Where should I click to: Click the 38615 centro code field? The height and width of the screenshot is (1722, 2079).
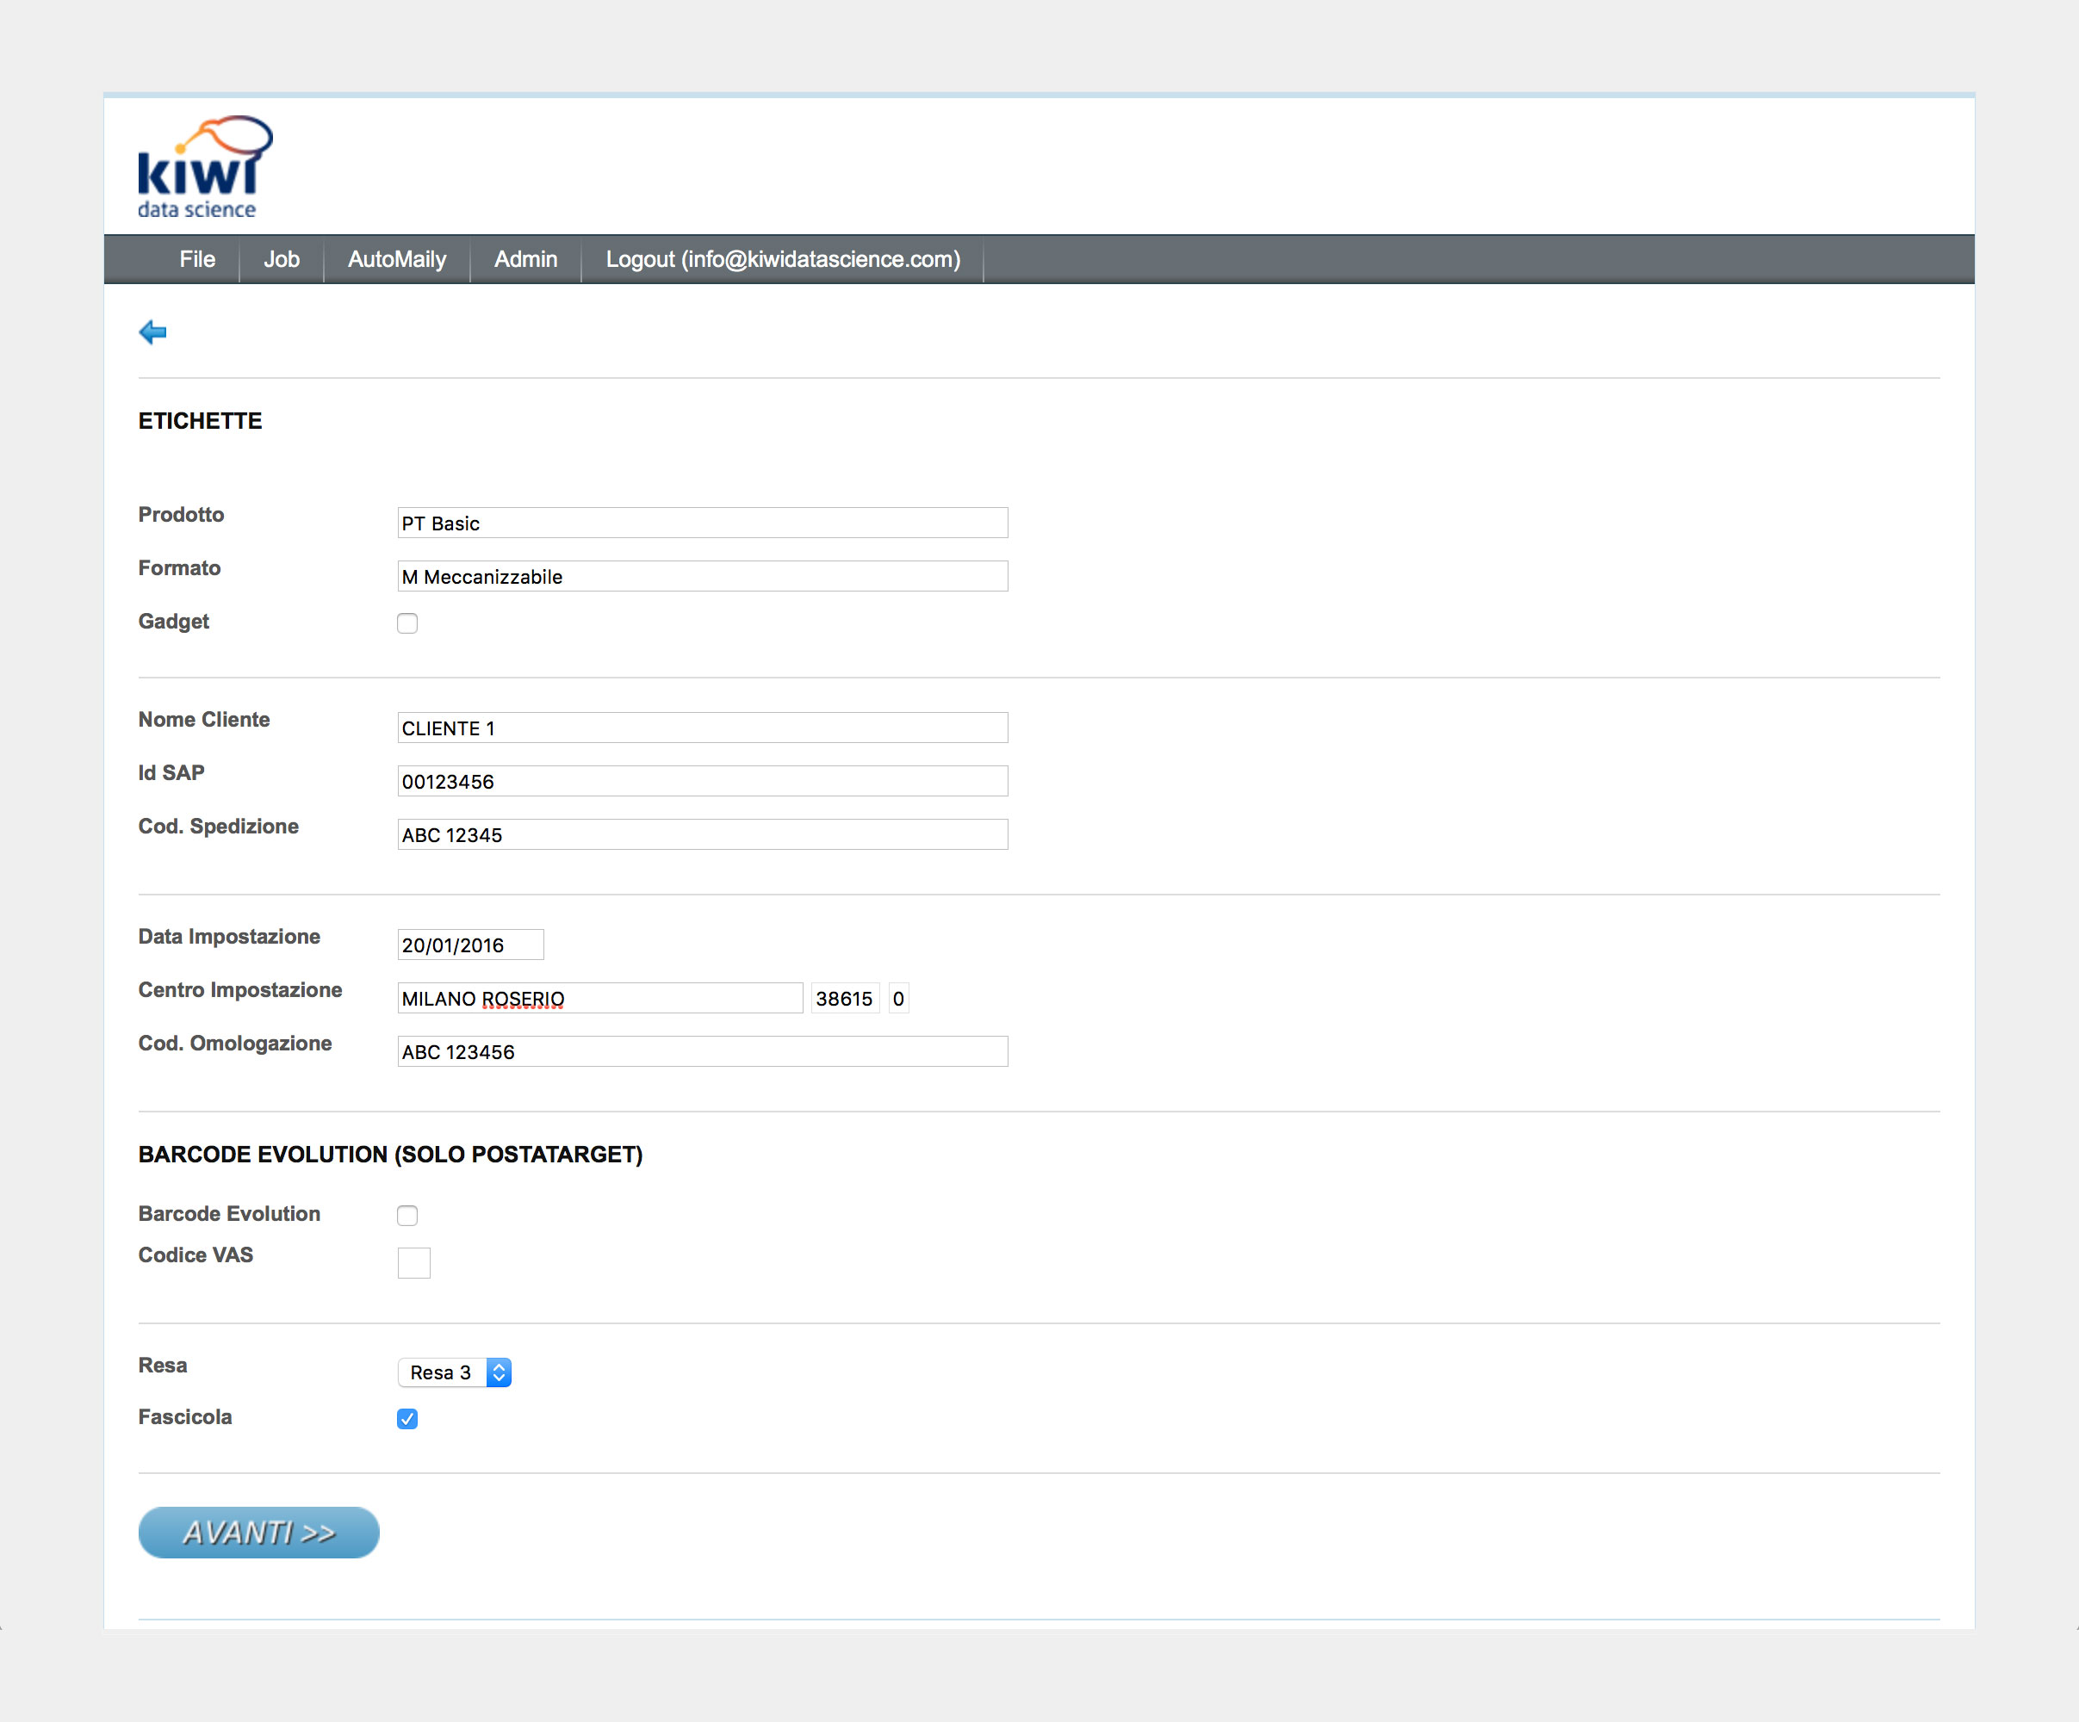tap(845, 999)
